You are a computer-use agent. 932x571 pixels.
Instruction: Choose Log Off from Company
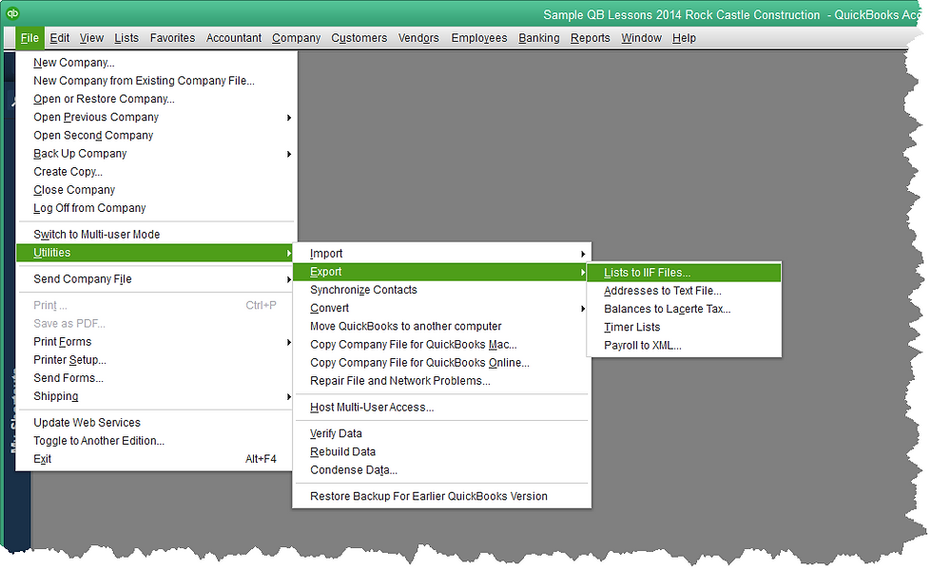156,208
